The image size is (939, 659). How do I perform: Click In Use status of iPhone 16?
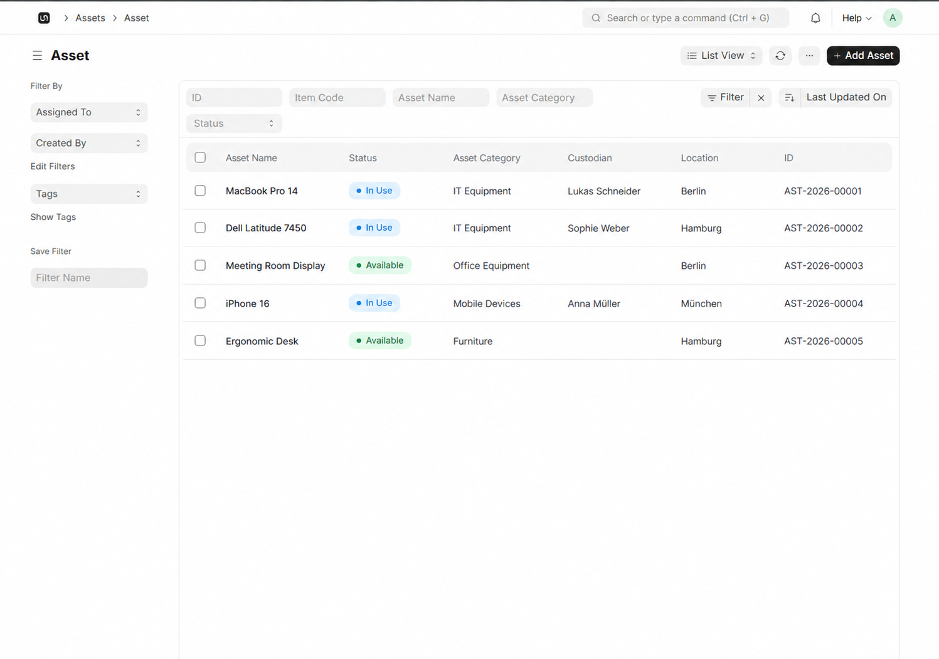[x=374, y=303]
